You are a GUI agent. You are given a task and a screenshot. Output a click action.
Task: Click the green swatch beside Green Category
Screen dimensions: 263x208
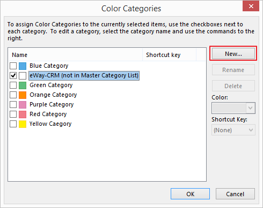click(23, 85)
